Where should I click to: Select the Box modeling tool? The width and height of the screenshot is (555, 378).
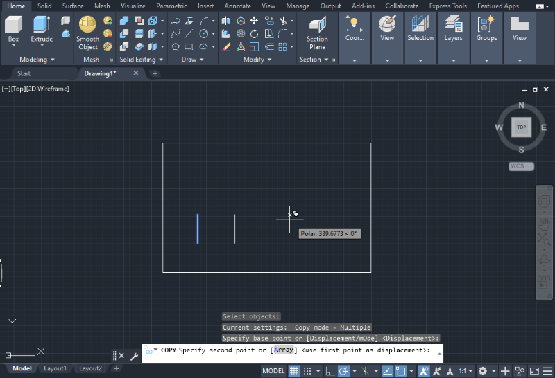point(13,26)
